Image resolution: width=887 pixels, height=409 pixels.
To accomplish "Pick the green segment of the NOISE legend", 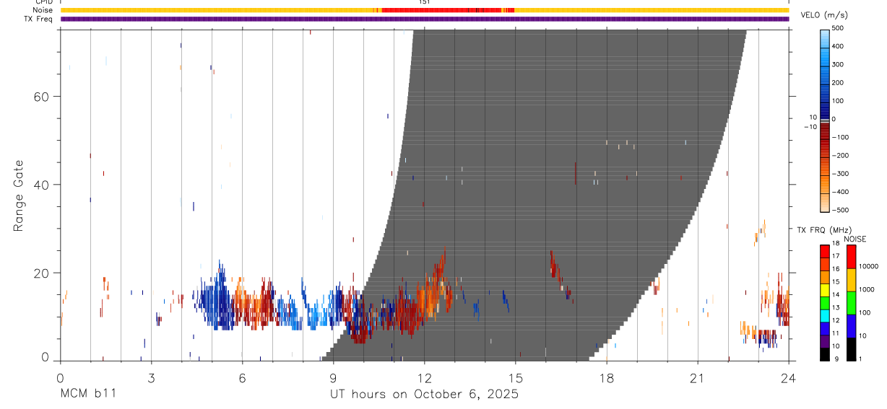I will point(852,302).
